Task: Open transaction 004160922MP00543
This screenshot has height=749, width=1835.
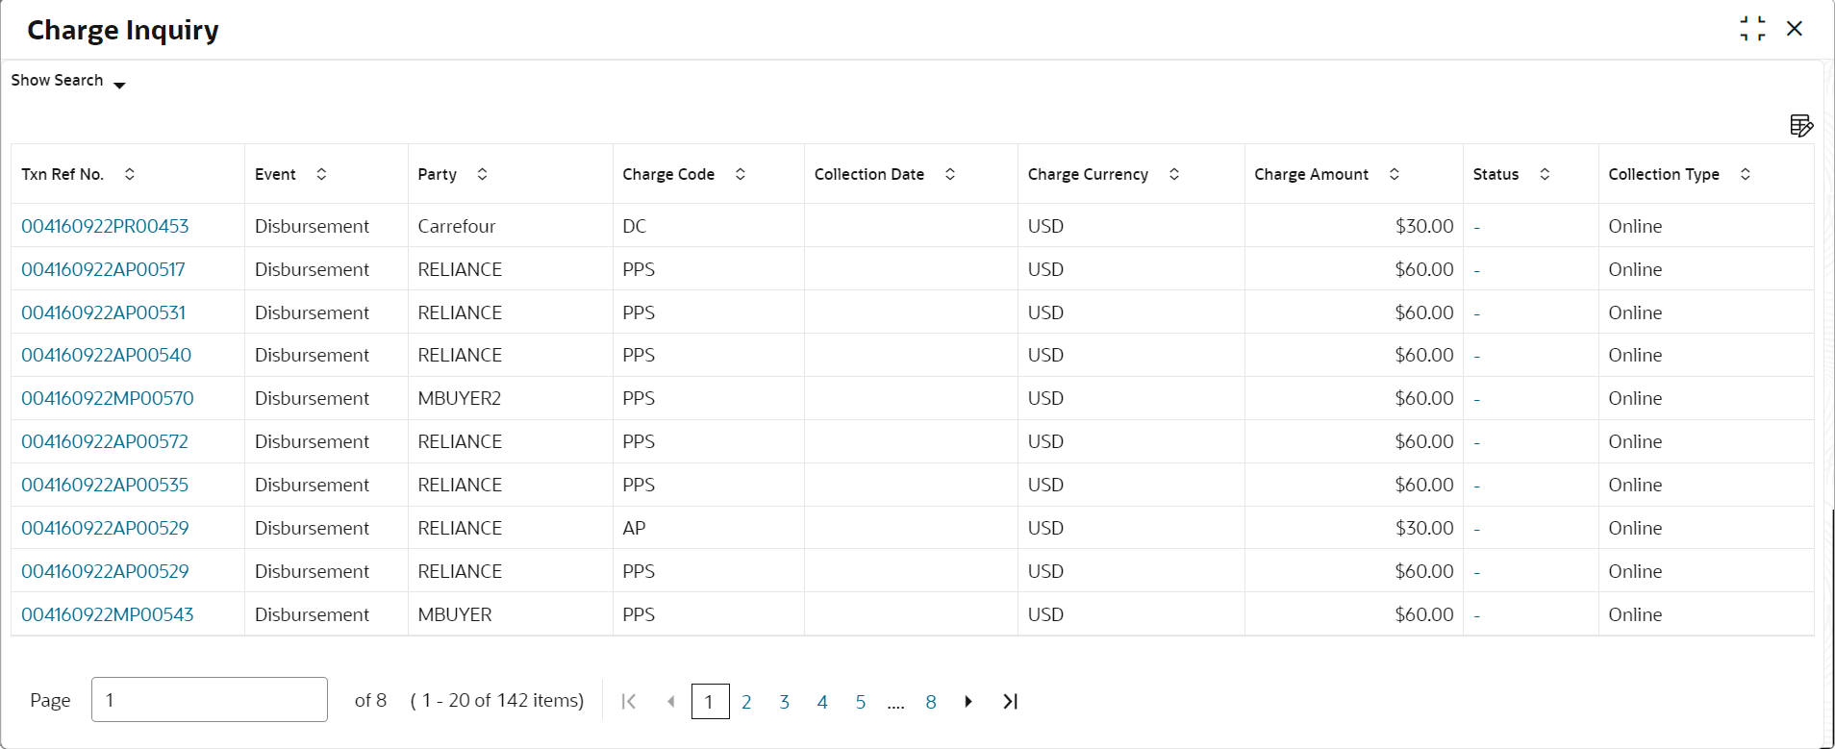Action: coord(108,614)
